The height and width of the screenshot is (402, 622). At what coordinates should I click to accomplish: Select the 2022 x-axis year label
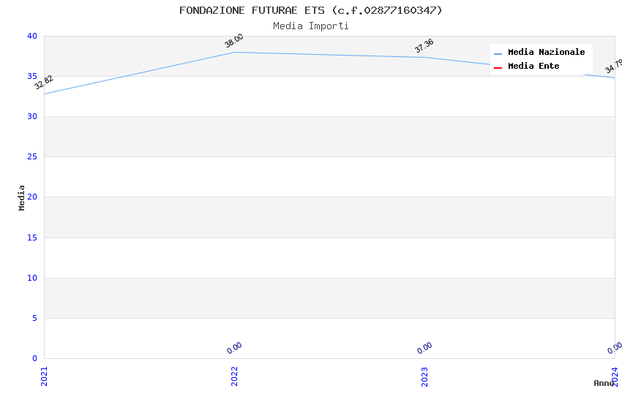tap(234, 376)
